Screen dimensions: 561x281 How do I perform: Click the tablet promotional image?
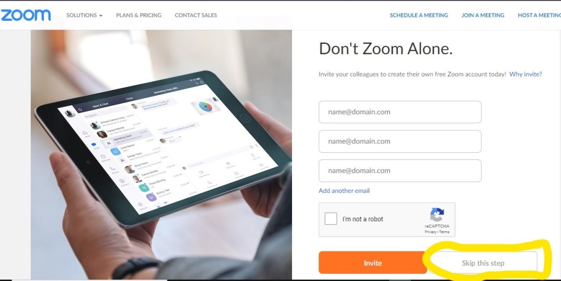pyautogui.click(x=162, y=154)
